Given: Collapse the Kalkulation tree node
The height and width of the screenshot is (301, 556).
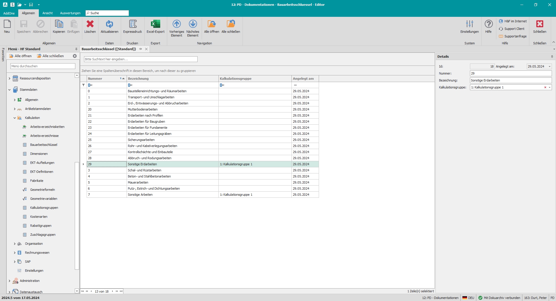Looking at the screenshot, I should click(15, 118).
